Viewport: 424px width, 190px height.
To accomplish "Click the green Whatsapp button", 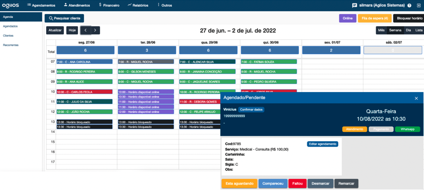I will click(x=407, y=130).
